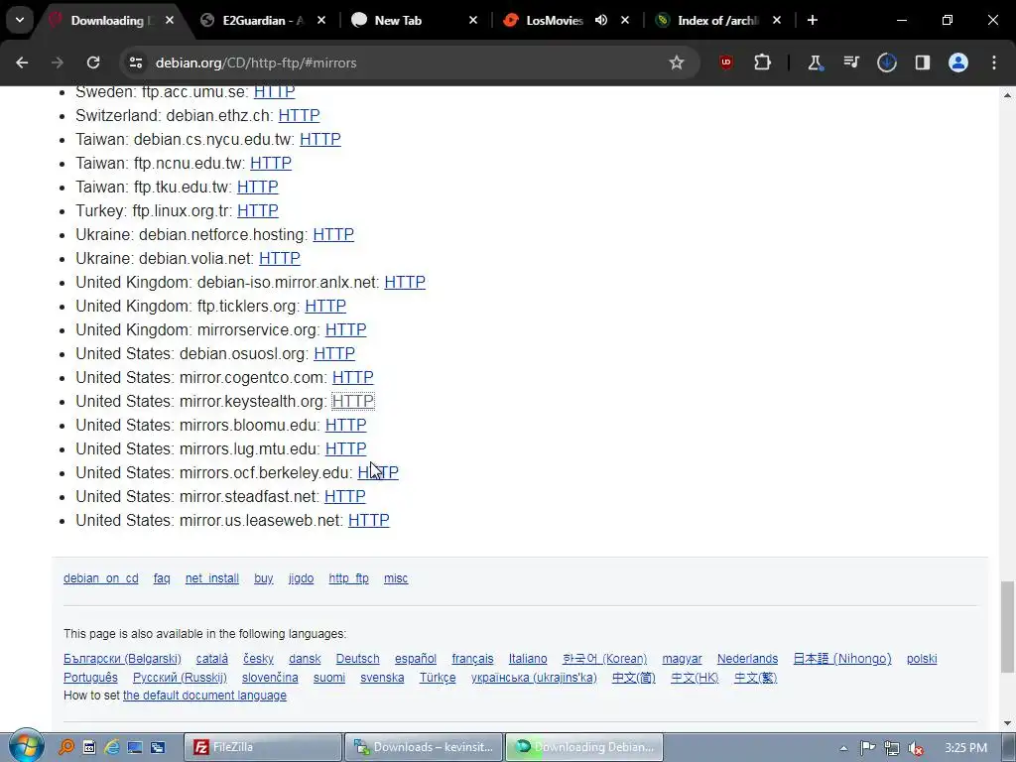Switch page language to svenska
Image resolution: width=1016 pixels, height=762 pixels.
tap(382, 677)
